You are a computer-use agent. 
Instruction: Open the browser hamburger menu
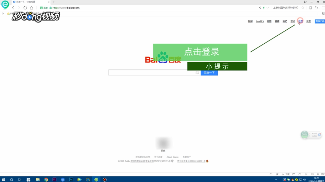coord(323,8)
